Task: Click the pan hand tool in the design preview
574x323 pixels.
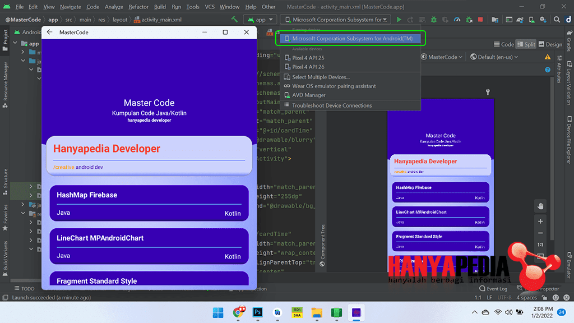Action: pos(540,206)
